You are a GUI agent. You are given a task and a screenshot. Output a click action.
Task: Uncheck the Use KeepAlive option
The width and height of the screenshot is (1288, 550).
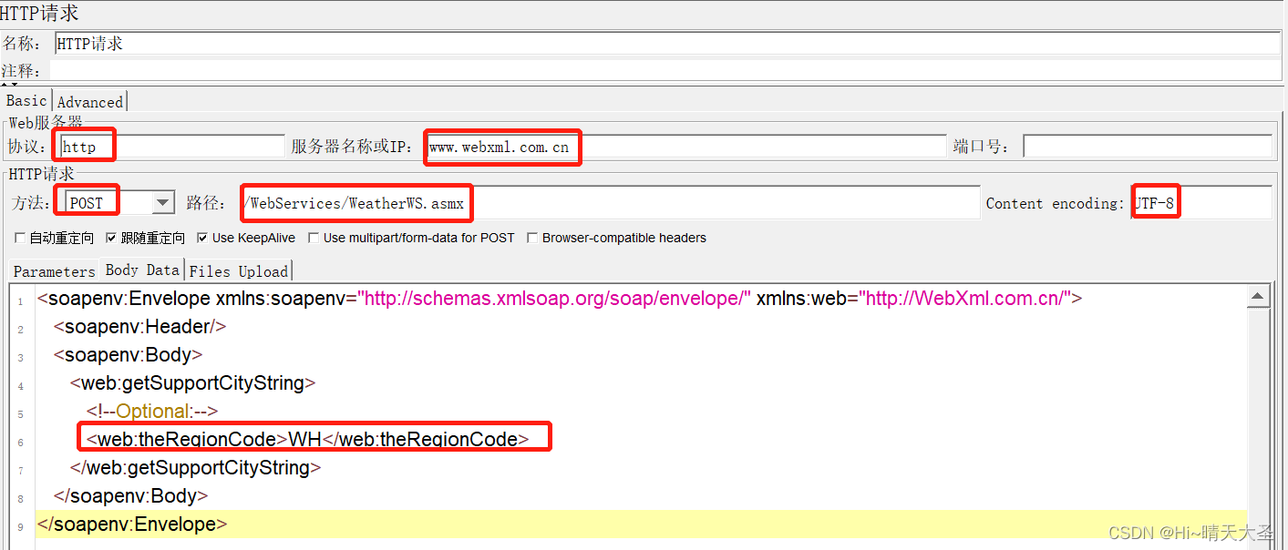(x=202, y=238)
